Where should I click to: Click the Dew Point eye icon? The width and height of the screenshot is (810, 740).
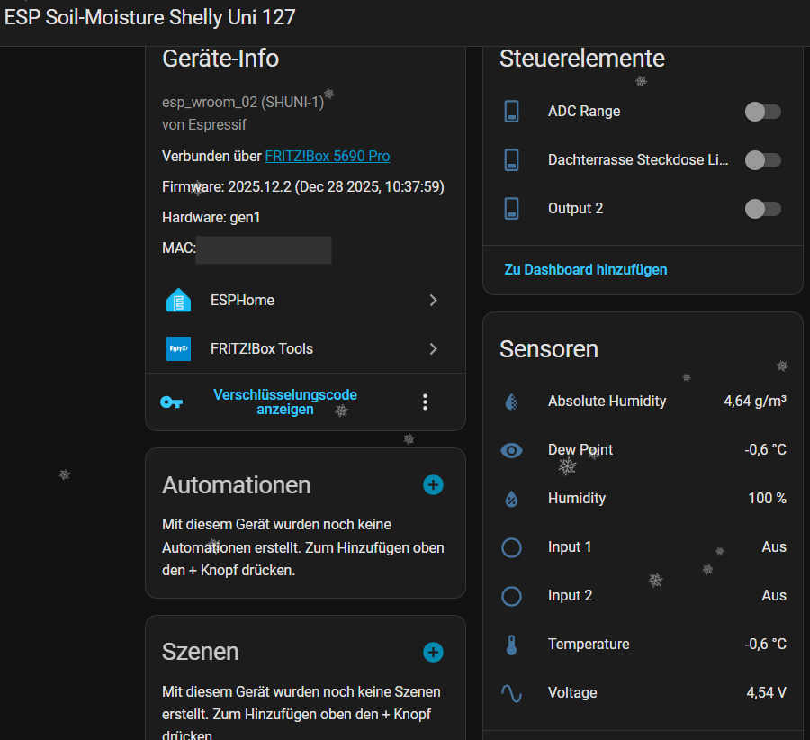coord(511,450)
